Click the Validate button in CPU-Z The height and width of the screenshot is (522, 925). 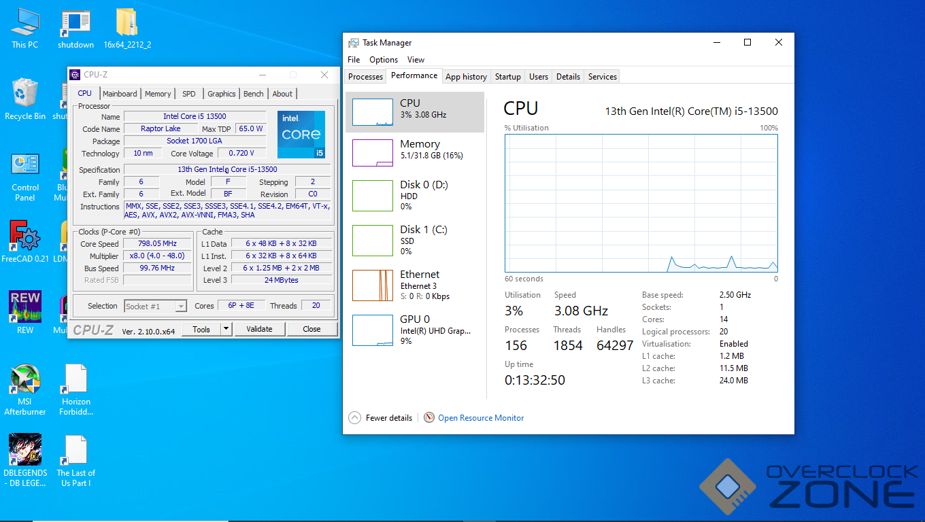[x=259, y=329]
